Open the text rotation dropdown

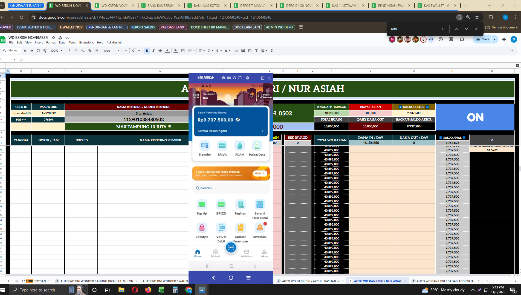pyautogui.click(x=227, y=51)
